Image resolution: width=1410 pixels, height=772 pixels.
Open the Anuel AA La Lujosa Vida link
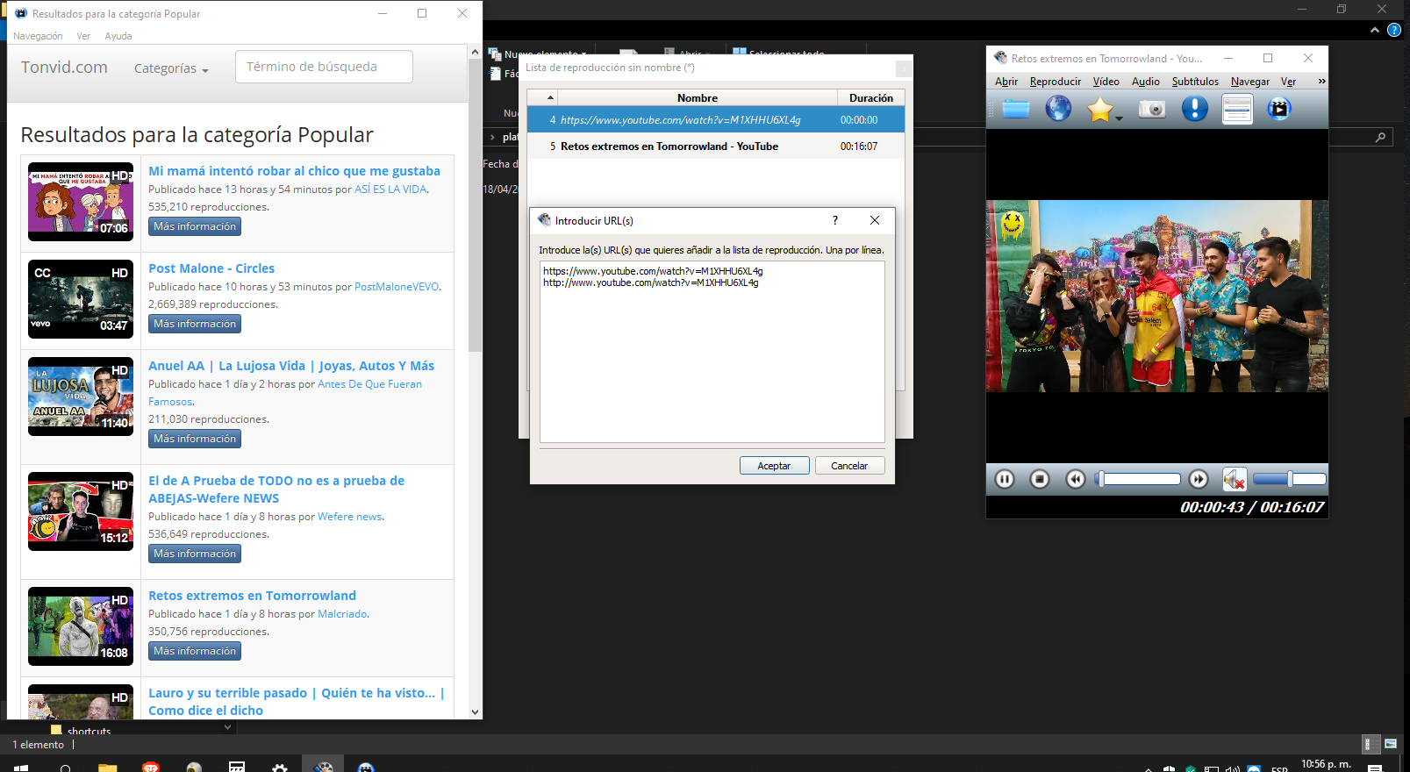click(x=291, y=366)
